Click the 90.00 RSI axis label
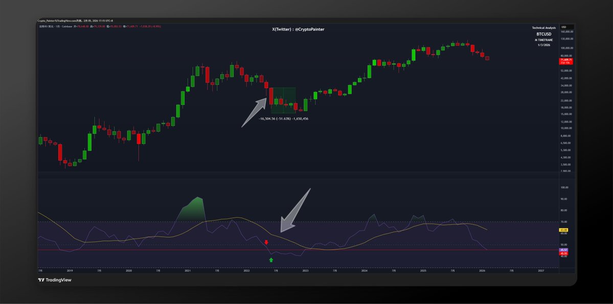This screenshot has height=304, width=613. pos(564,199)
